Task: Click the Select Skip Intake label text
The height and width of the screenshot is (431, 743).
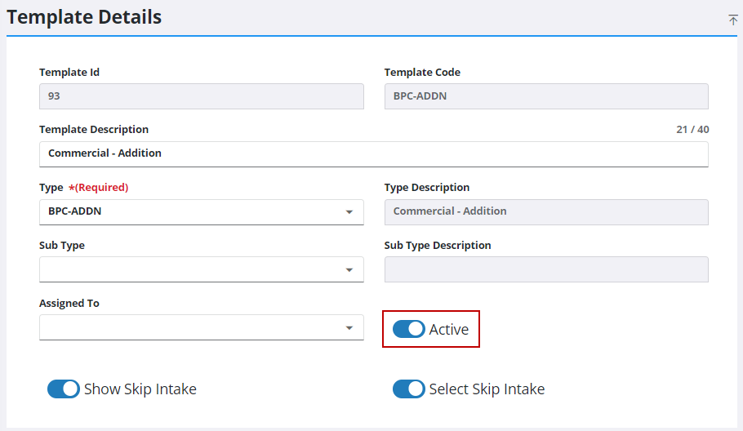Action: tap(487, 389)
